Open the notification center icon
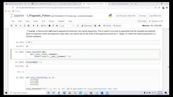The height and width of the screenshot is (97, 173). click(166, 93)
